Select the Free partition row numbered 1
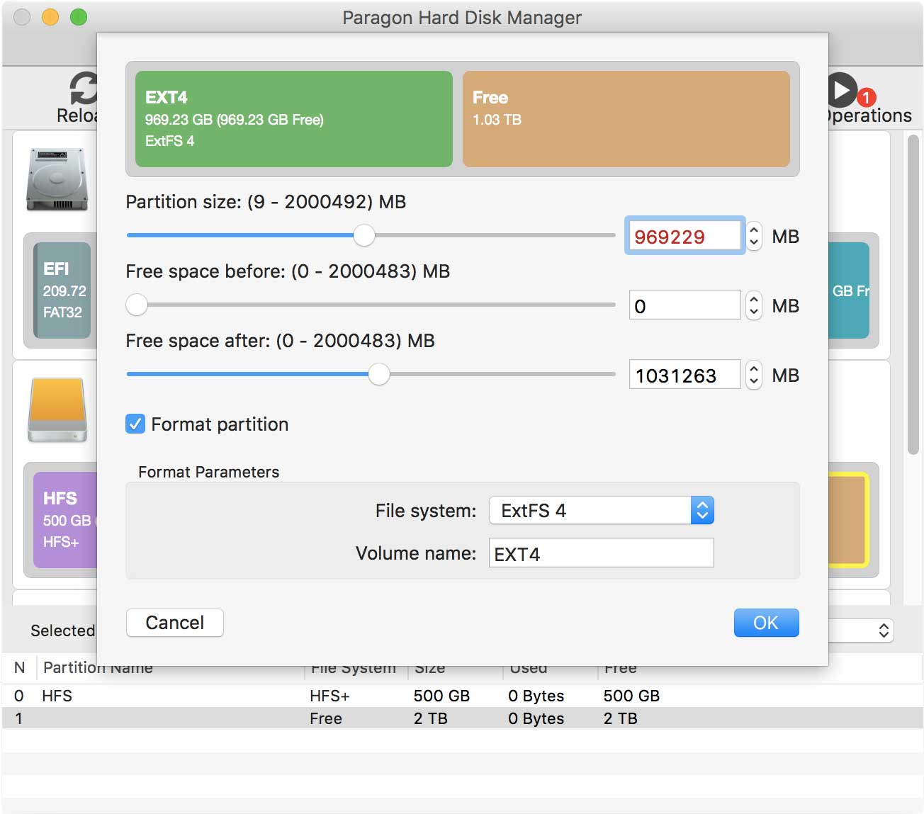Screen dimensions: 924x814 (462, 718)
